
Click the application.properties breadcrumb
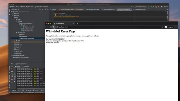pos(42,7)
